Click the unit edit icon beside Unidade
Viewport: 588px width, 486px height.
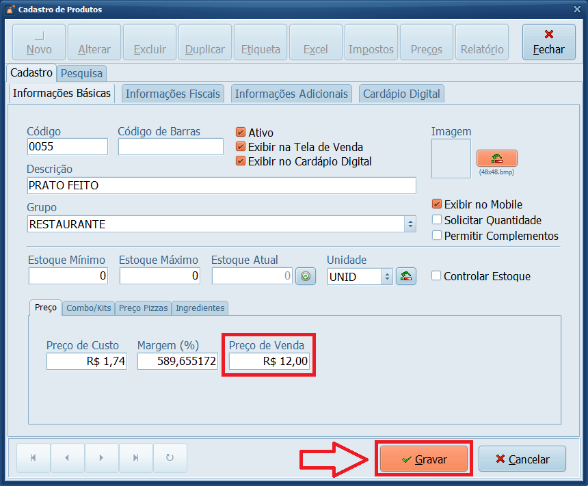[x=406, y=276]
